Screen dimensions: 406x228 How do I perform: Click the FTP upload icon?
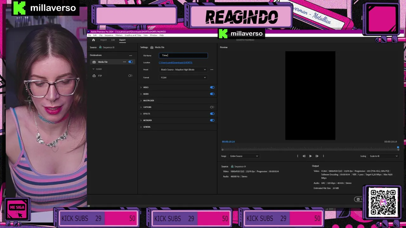point(94,76)
